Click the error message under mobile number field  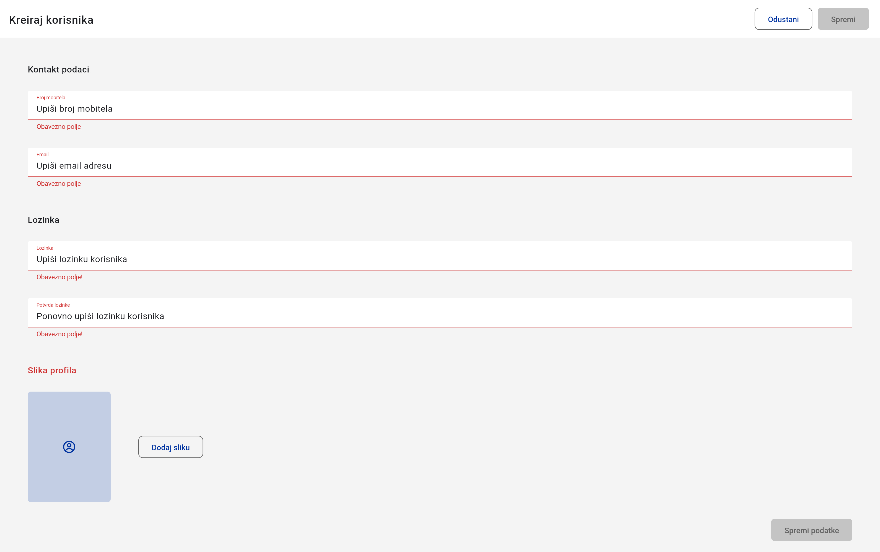[x=59, y=127]
